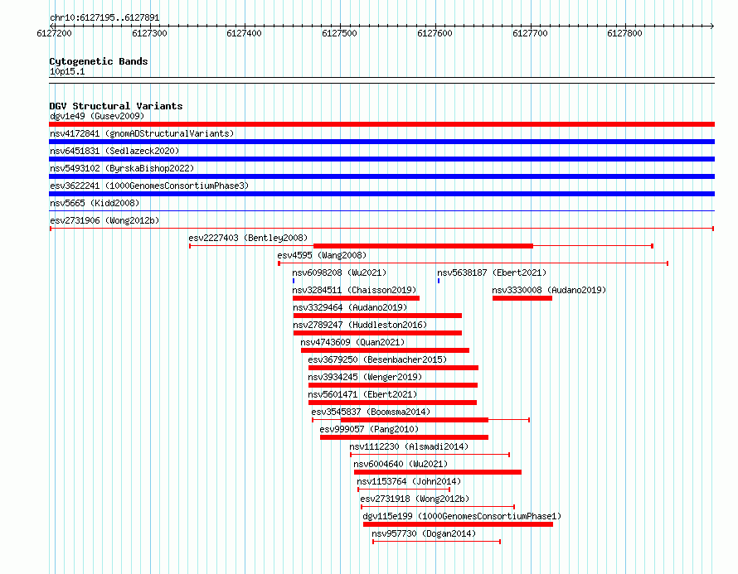Image resolution: width=738 pixels, height=574 pixels.
Task: Click the red bar under nsv3934245
Action: (x=393, y=385)
